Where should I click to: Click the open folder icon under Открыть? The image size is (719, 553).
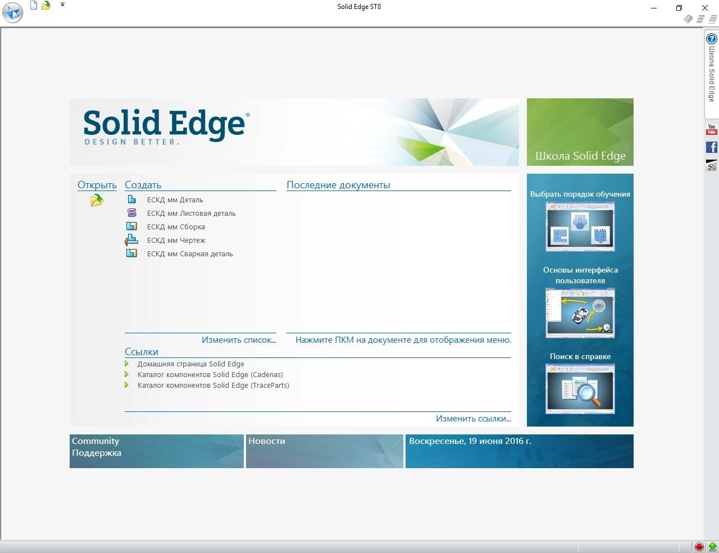tap(97, 200)
